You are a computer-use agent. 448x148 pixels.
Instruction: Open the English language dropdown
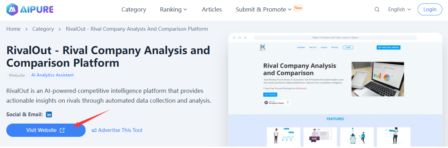pos(399,9)
